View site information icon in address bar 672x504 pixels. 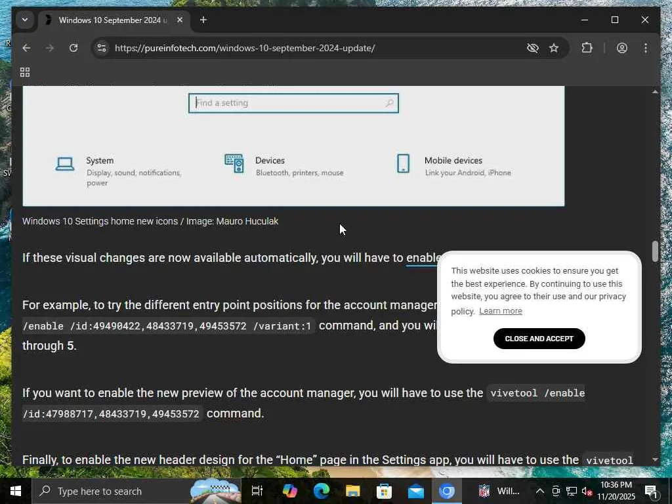click(102, 48)
